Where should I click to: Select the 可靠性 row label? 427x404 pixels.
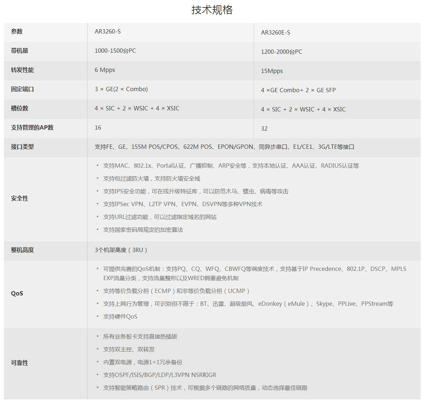click(20, 363)
